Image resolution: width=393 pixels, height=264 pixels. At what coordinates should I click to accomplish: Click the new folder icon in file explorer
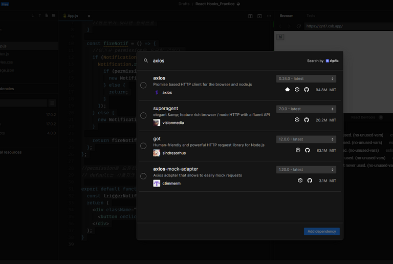[54, 15]
